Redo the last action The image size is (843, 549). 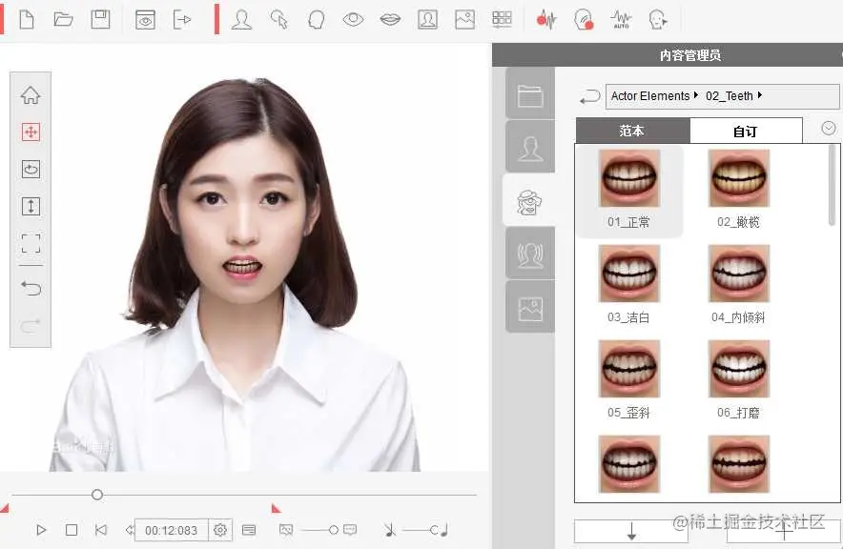[31, 326]
